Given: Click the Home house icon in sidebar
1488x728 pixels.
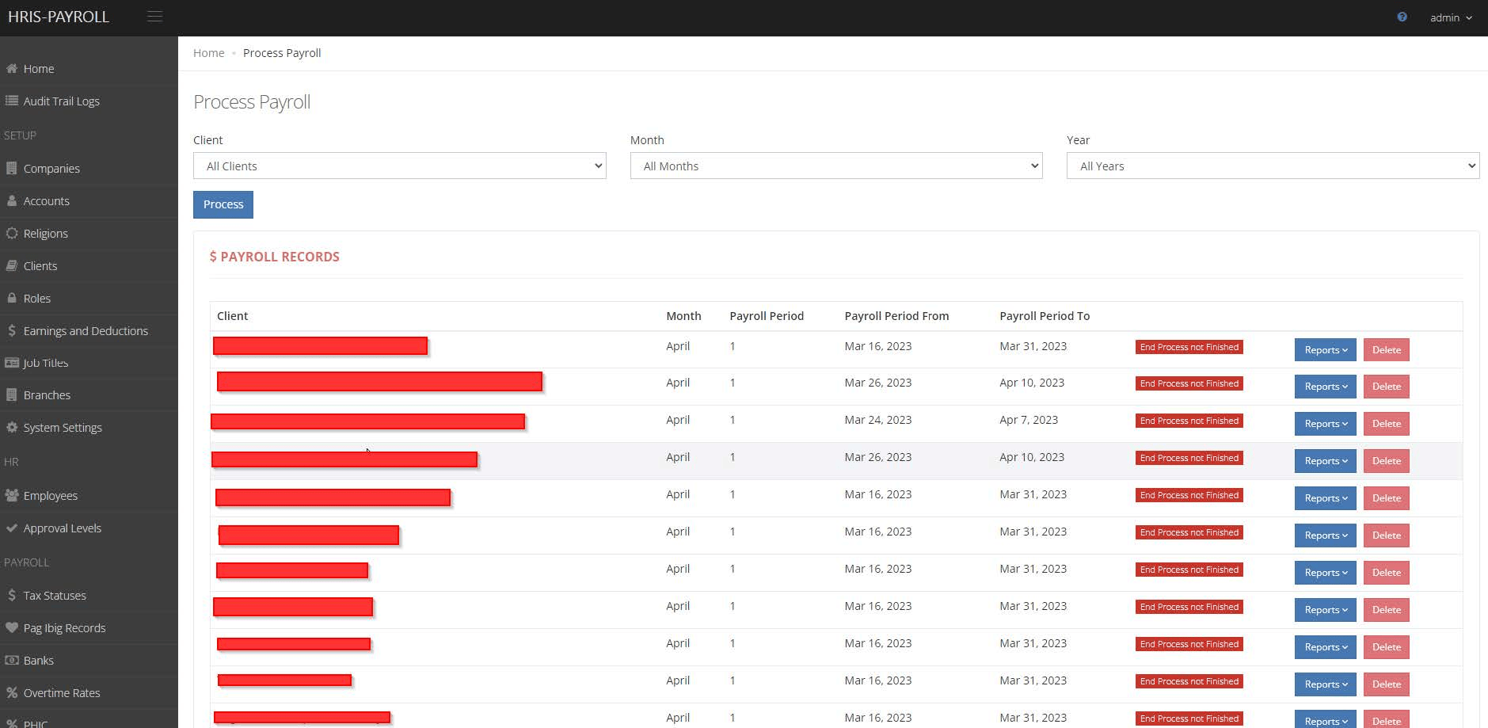Looking at the screenshot, I should 12,68.
